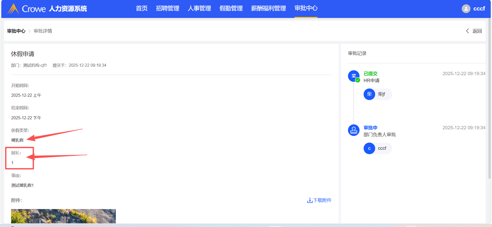The height and width of the screenshot is (227, 492).
Task: Open the attachment image thumbnail
Action: click(x=63, y=216)
